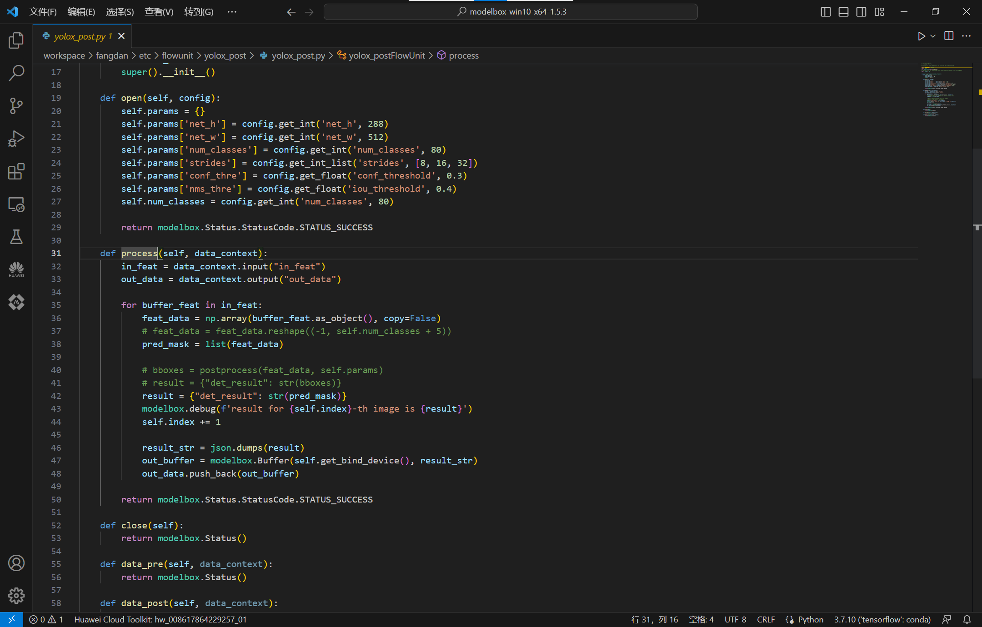
Task: Select the yolox_post.py editor tab
Action: (80, 36)
